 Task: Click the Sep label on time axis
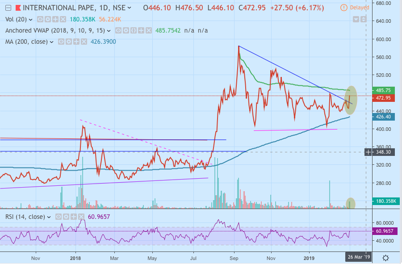234,258
